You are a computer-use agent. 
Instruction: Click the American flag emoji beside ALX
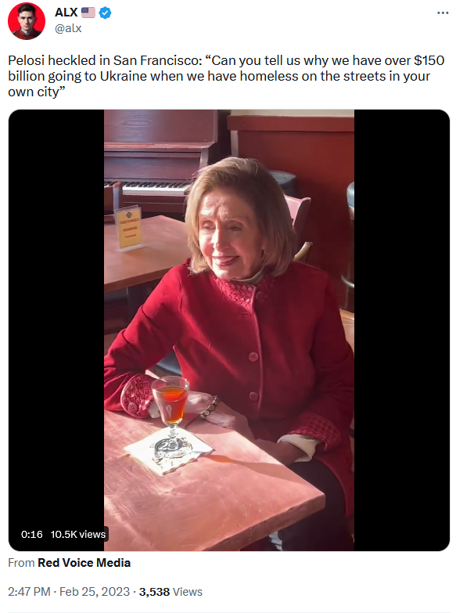point(88,13)
